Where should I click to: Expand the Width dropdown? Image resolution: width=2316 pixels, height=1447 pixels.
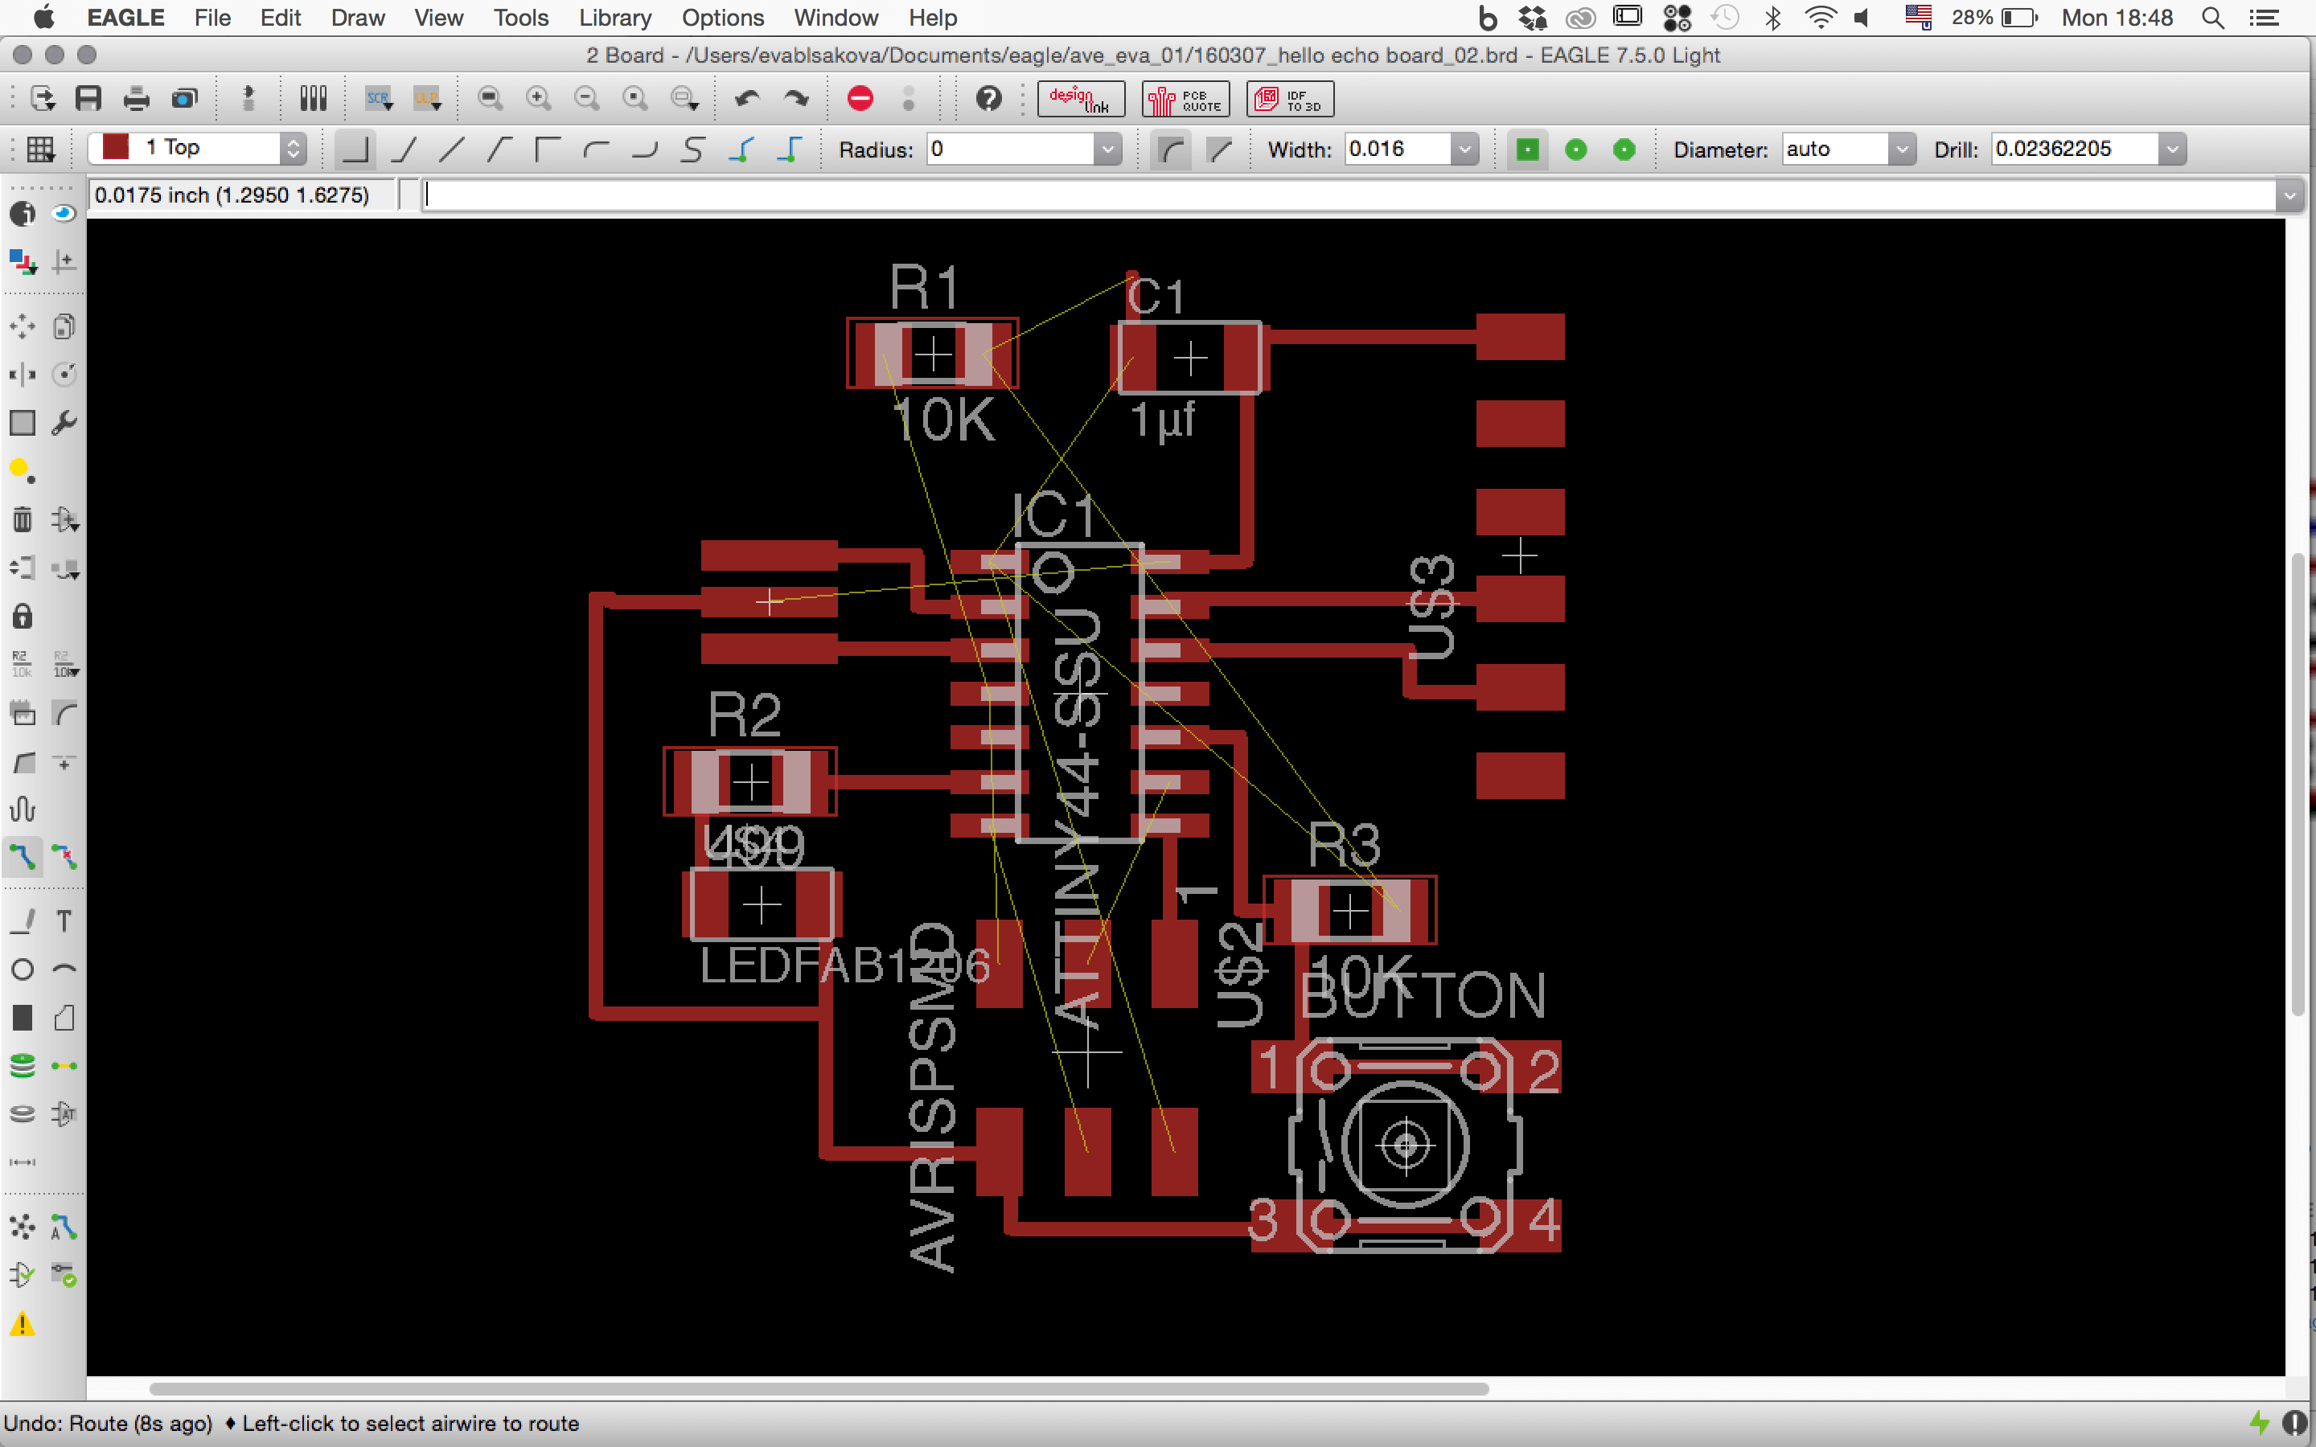[1464, 150]
